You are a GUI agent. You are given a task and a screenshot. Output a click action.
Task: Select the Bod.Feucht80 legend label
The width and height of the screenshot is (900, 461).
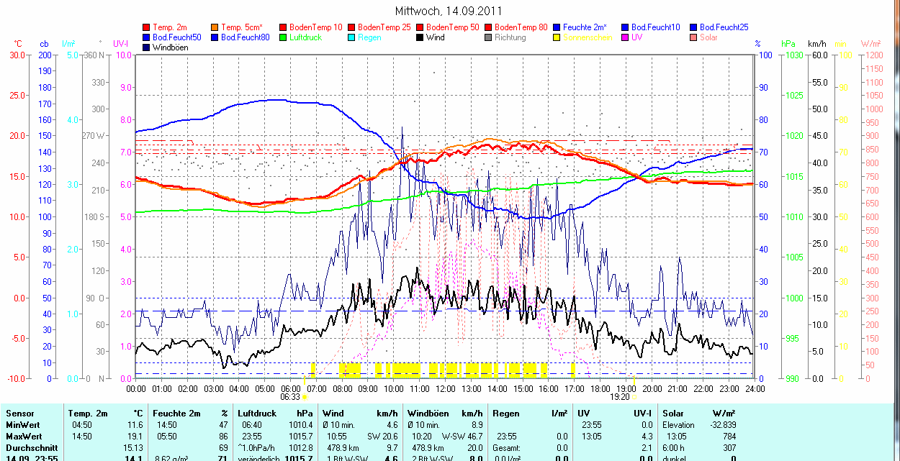click(x=245, y=37)
